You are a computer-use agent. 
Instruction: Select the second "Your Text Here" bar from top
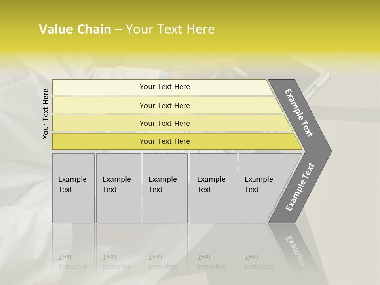click(x=165, y=105)
